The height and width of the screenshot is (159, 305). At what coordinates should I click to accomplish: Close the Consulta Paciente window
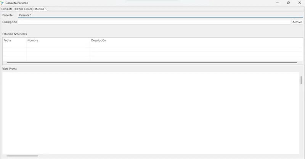[x=300, y=3]
